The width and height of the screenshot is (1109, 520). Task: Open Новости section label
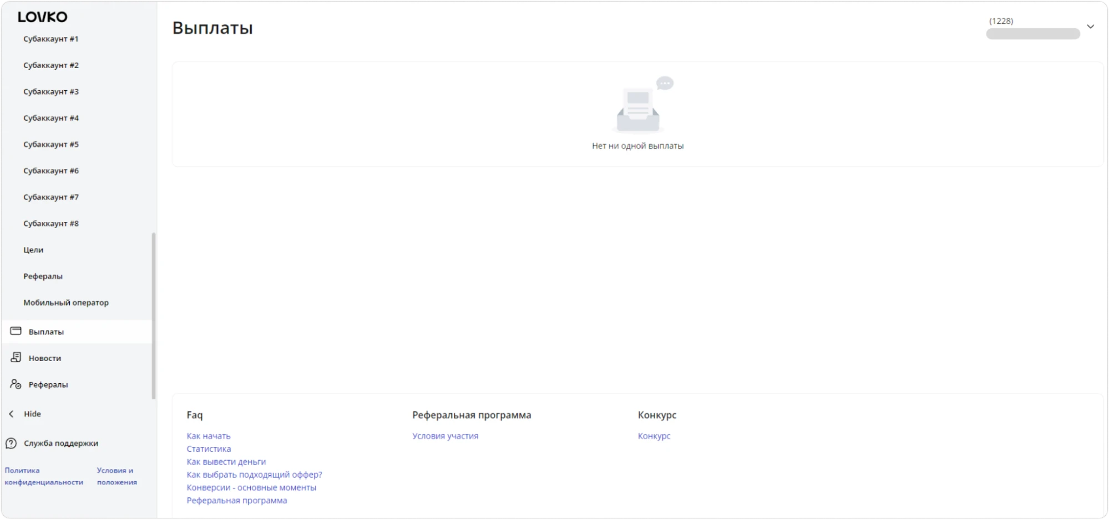[x=45, y=358]
